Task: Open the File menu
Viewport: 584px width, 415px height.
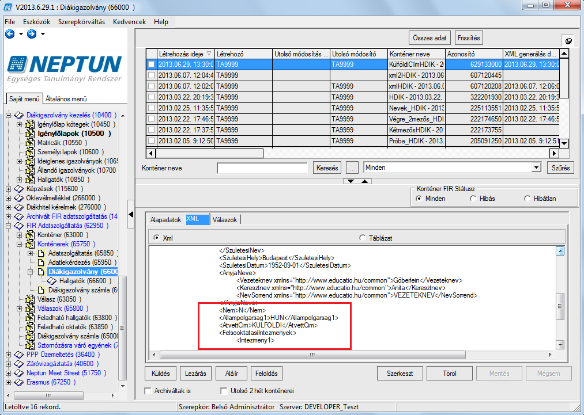Action: click(x=10, y=22)
